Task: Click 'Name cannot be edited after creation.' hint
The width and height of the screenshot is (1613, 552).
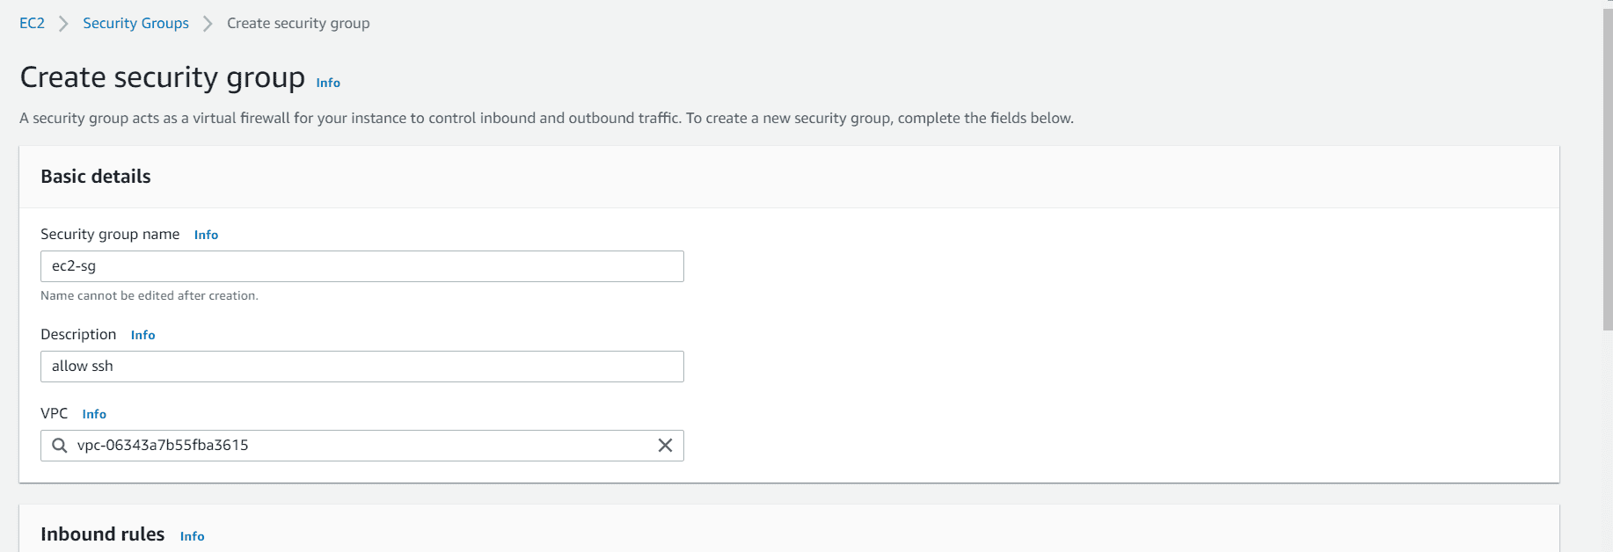Action: click(150, 296)
